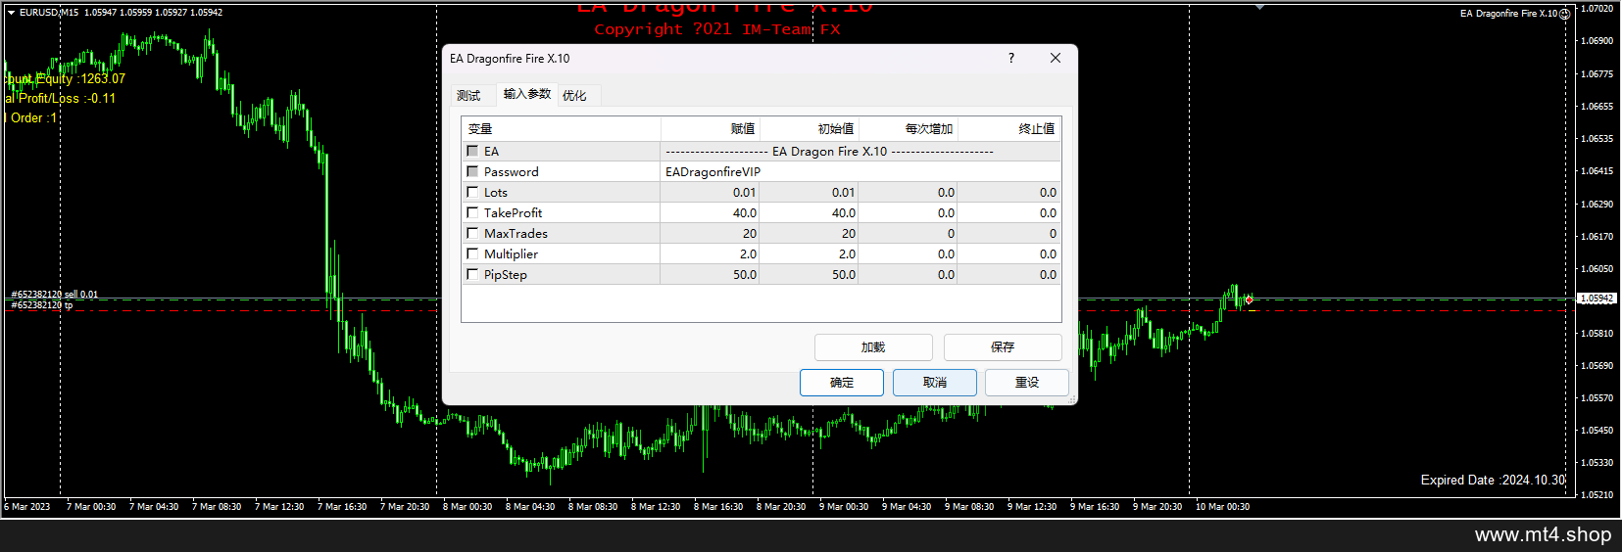The height and width of the screenshot is (552, 1622).
Task: Click the sell order #652382120 sell 0.01 label
Action: pos(54,294)
